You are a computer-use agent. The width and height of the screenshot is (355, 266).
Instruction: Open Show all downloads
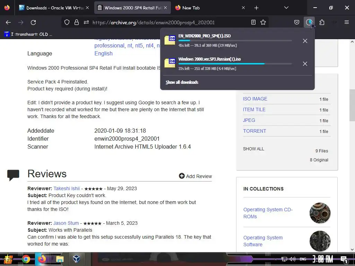pos(182,82)
